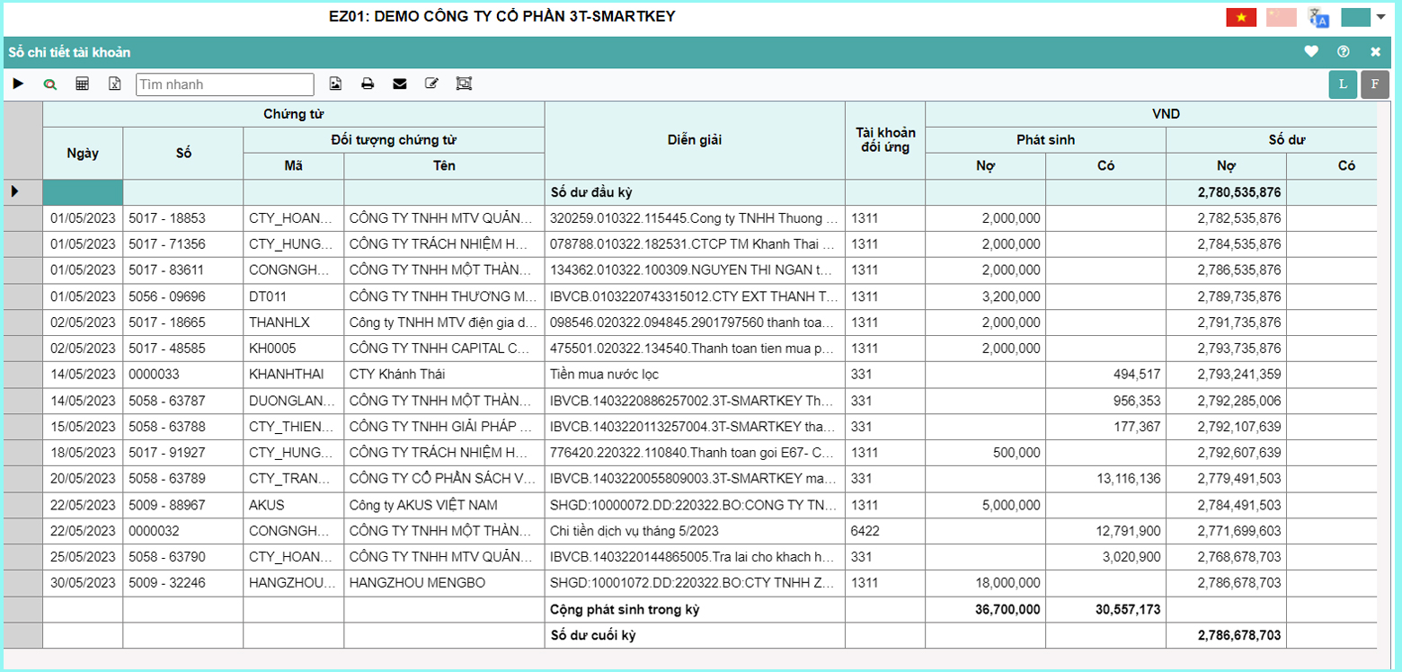Viewport: 1402px width, 672px height.
Task: Click the black play/run report icon
Action: [18, 84]
